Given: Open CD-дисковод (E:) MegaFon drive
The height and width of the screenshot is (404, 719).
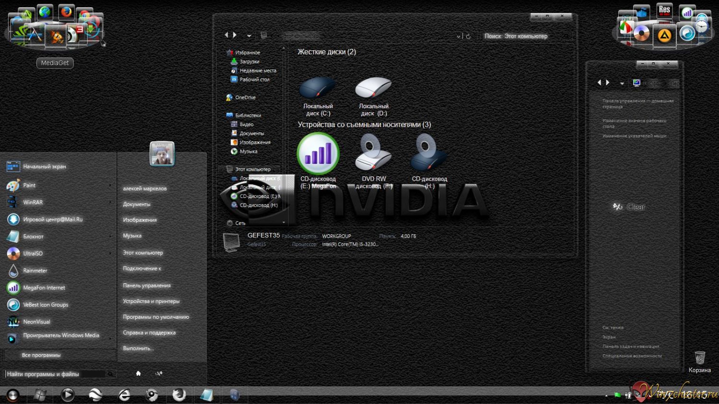Looking at the screenshot, I should click(318, 161).
